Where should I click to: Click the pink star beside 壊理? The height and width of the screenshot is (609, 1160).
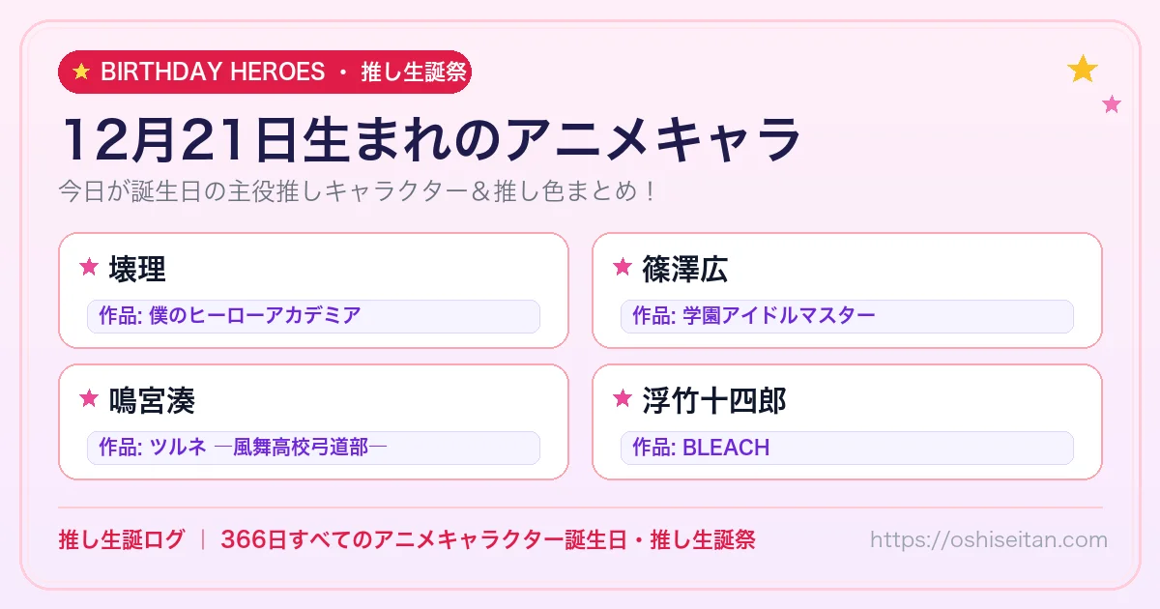tap(89, 268)
